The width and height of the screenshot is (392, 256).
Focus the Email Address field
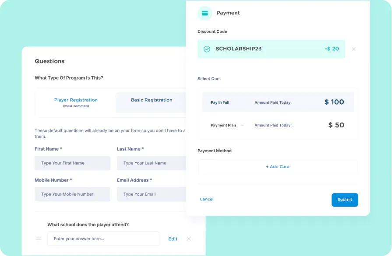(x=152, y=194)
